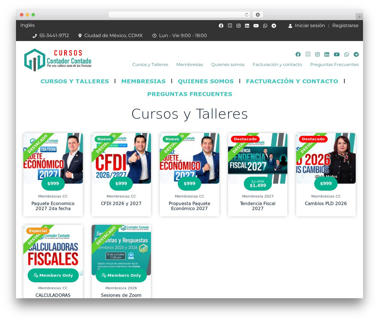
Task: Open Paquete Economico 2027 2da fecha thumbnail
Action: click(x=53, y=158)
